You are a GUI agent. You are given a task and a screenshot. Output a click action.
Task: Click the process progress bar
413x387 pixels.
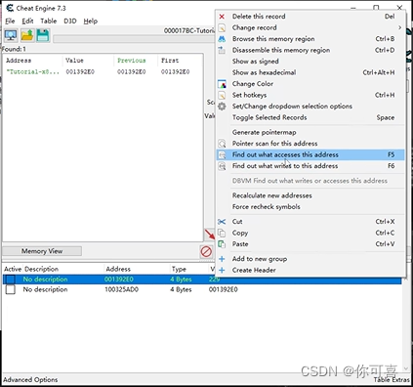pos(134,39)
